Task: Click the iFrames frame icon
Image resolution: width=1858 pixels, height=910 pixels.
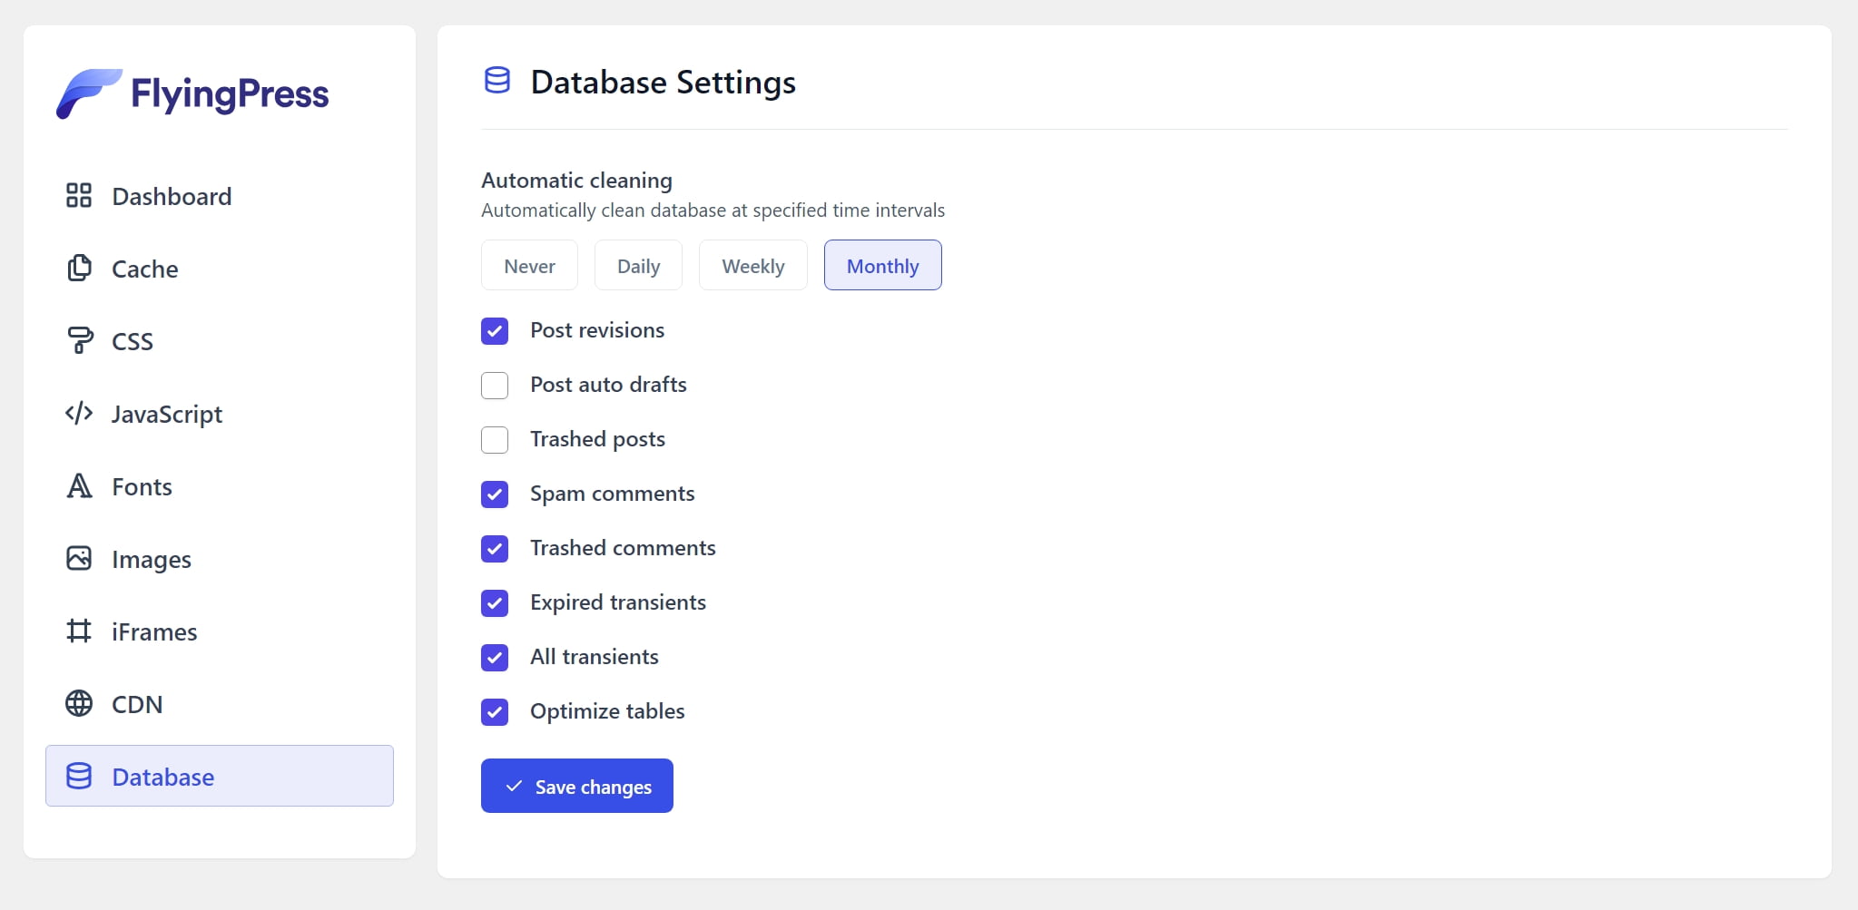Action: point(79,631)
